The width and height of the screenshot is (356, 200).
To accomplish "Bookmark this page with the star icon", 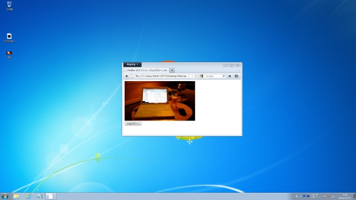I will pyautogui.click(x=189, y=76).
